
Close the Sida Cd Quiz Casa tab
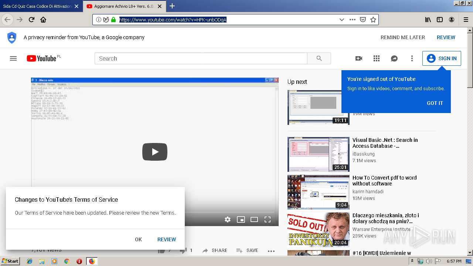[76, 6]
